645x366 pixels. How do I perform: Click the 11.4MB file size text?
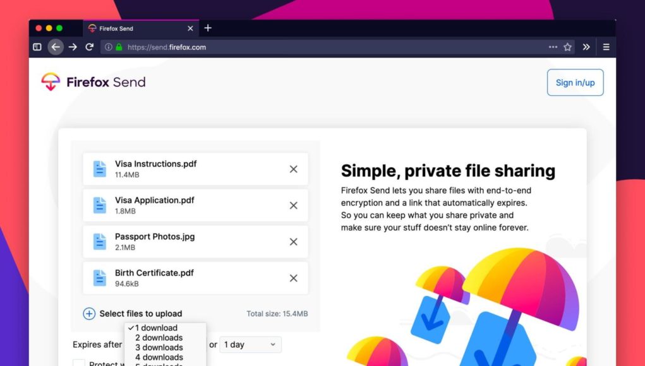coord(127,175)
